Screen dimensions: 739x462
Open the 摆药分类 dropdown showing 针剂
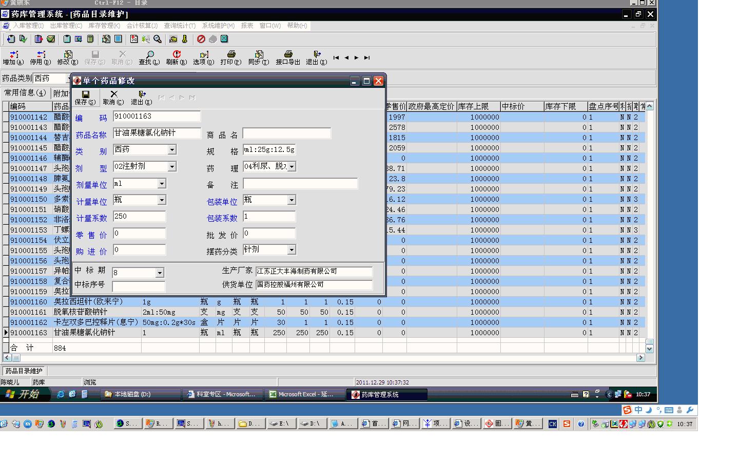point(291,250)
